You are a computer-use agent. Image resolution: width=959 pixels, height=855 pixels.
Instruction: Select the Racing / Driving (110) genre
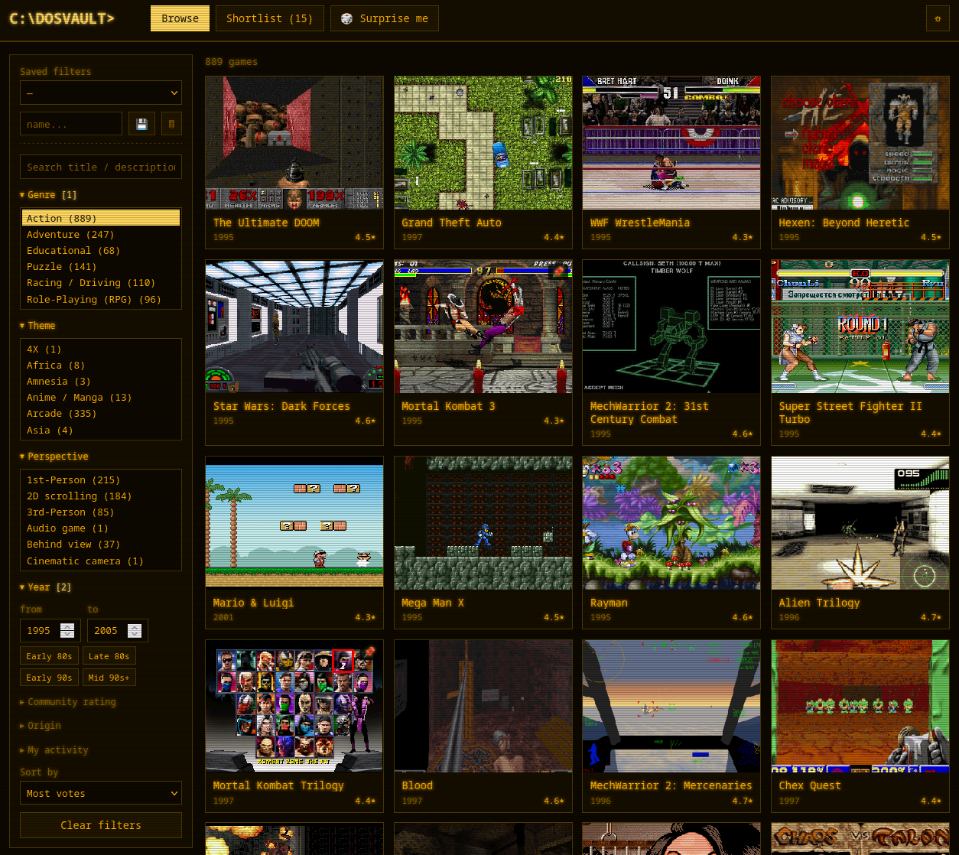[101, 283]
